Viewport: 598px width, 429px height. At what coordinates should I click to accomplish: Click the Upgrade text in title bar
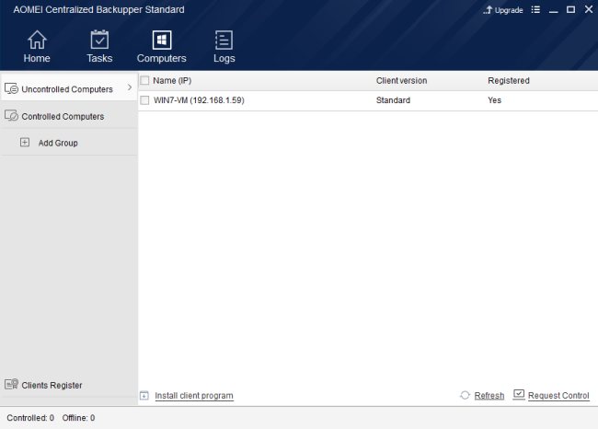[x=509, y=10]
